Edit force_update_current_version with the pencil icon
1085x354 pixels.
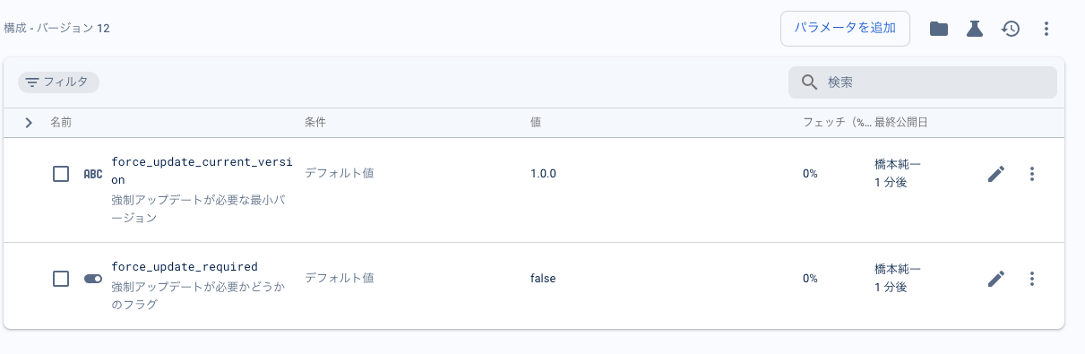(996, 174)
